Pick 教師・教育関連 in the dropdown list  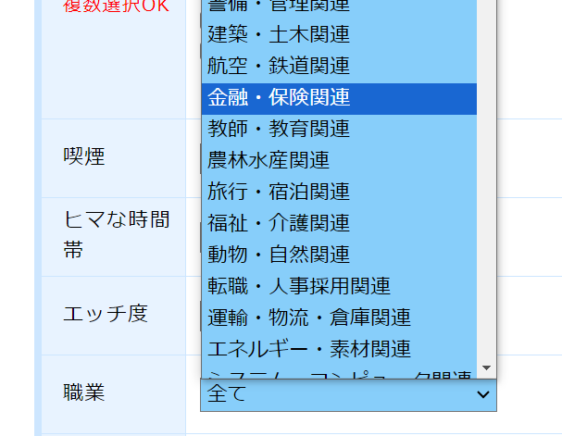point(279,128)
